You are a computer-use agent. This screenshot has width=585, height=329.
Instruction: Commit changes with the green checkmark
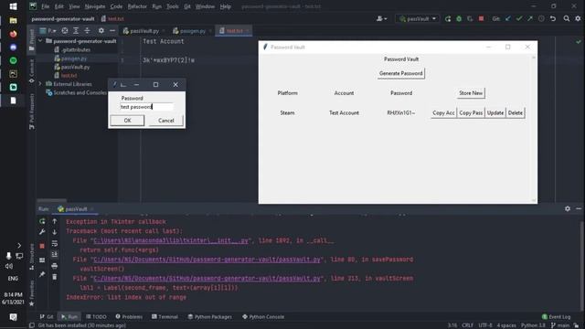pos(519,18)
